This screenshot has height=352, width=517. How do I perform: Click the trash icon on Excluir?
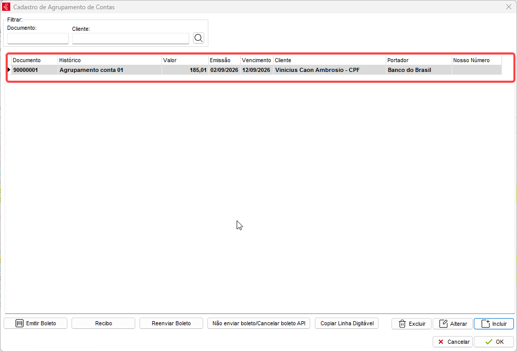click(x=402, y=324)
